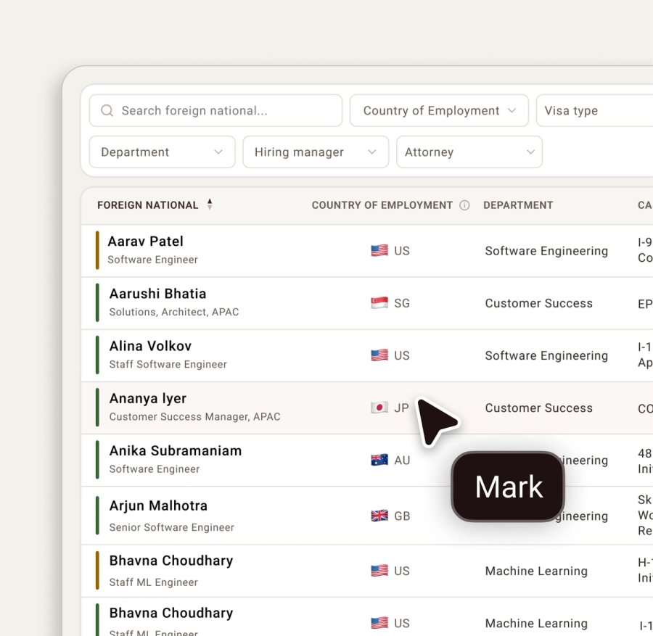
Task: Open Aarav Patel's record
Action: [145, 241]
